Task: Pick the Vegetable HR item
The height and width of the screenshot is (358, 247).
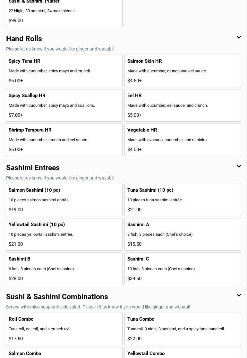Action: click(183, 140)
